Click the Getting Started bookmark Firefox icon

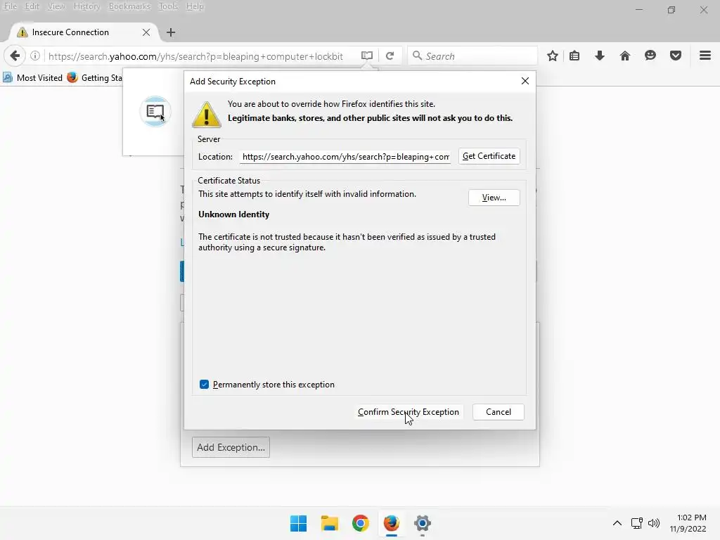click(72, 77)
